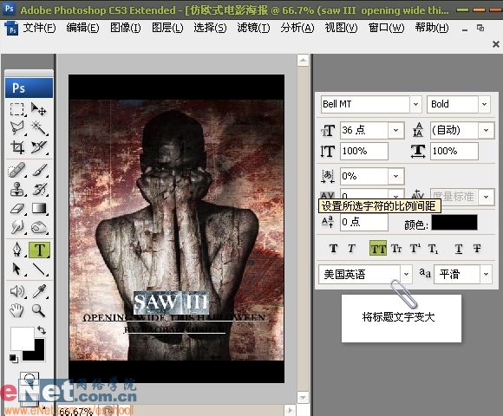
Task: Select the Slice tool
Action: (x=39, y=147)
